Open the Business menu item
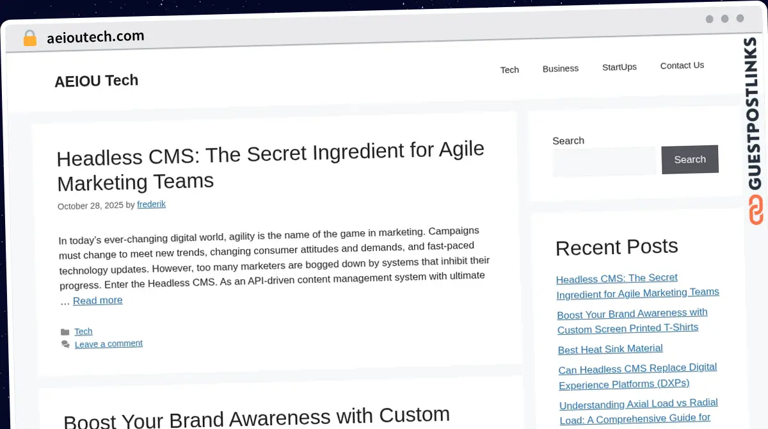Screen dimensions: 768x429 pyautogui.click(x=560, y=69)
